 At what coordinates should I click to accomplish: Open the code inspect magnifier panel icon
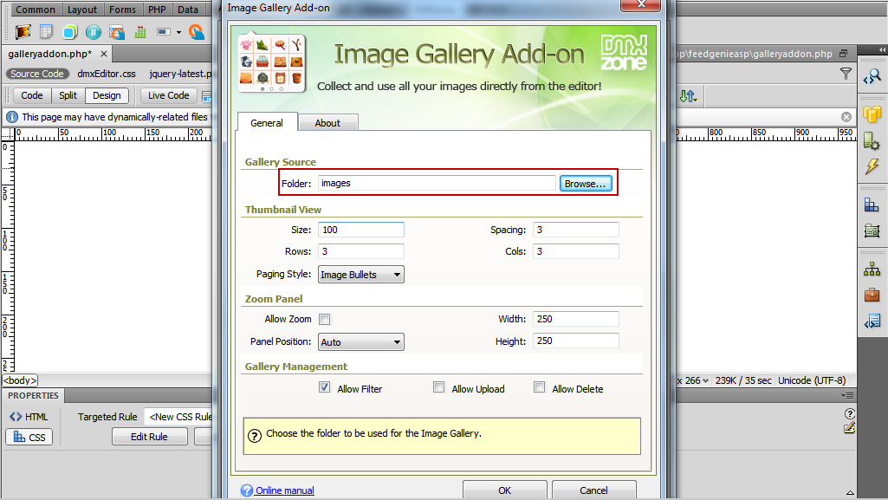[872, 76]
